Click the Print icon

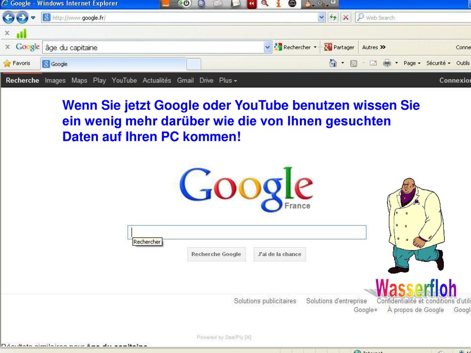pos(387,63)
